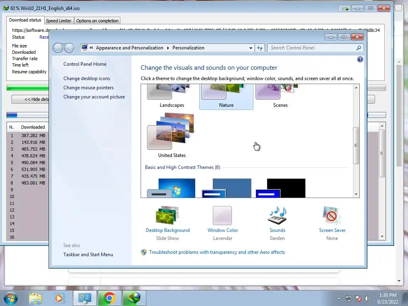Switch to Speed Limiter tab
Viewport: 408px width, 306px height.
[59, 21]
